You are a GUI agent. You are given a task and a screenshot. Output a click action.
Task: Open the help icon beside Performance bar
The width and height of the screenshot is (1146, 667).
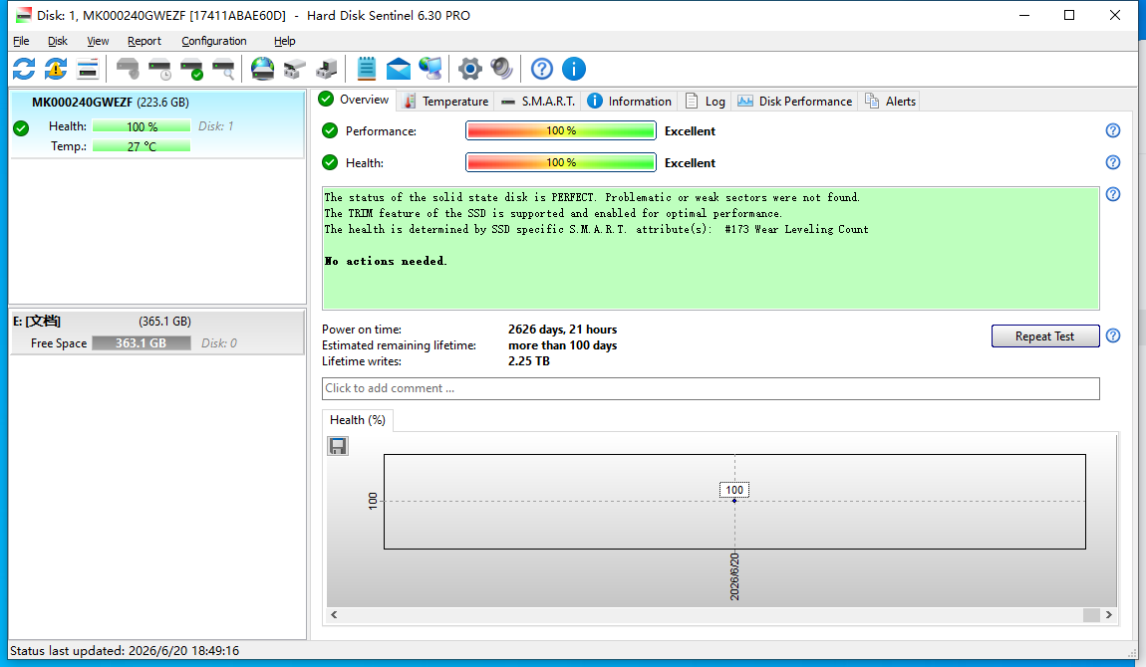coord(1112,130)
